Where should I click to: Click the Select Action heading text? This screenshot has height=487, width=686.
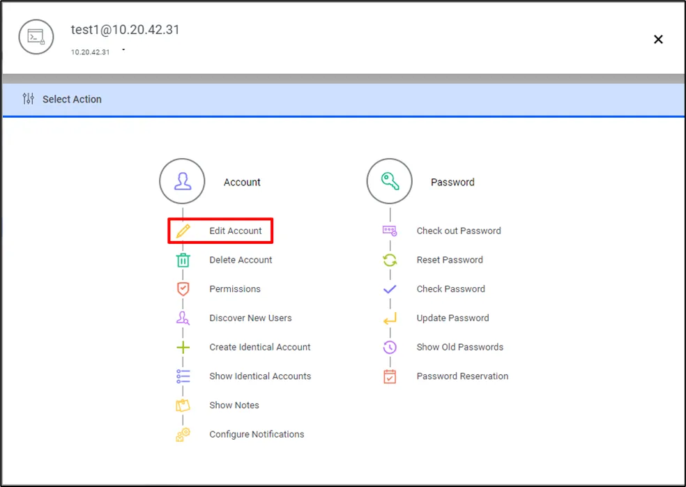72,99
